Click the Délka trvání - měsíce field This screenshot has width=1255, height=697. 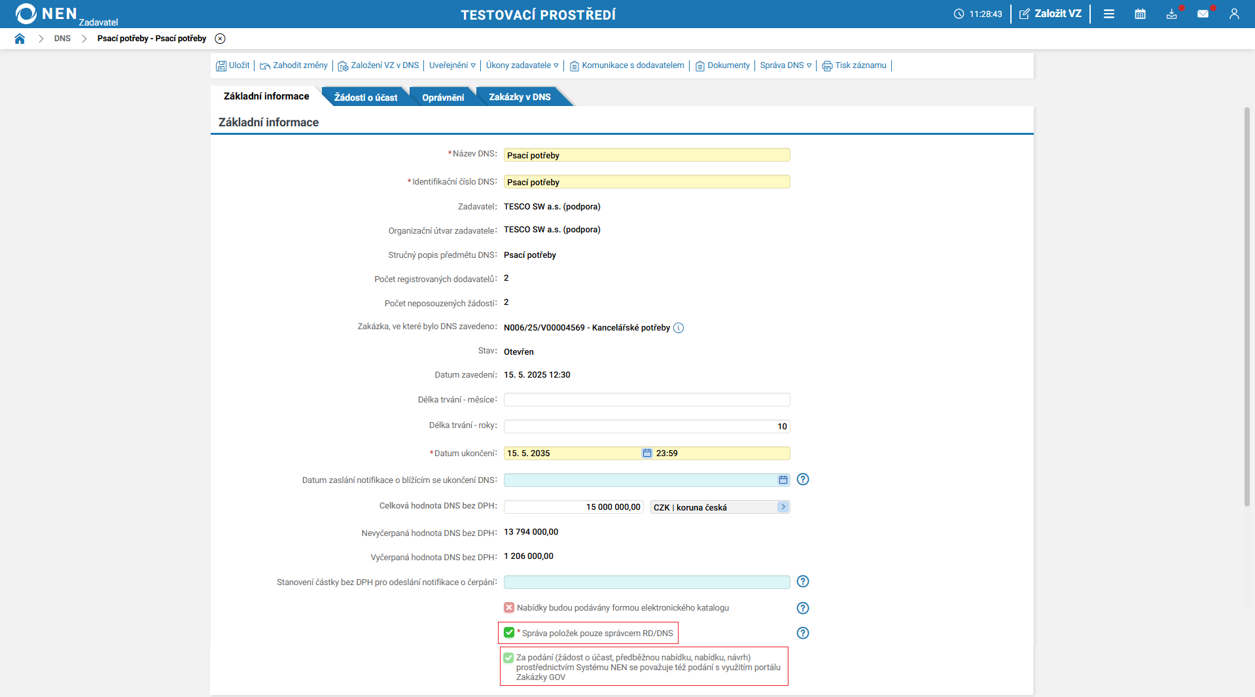(x=646, y=400)
